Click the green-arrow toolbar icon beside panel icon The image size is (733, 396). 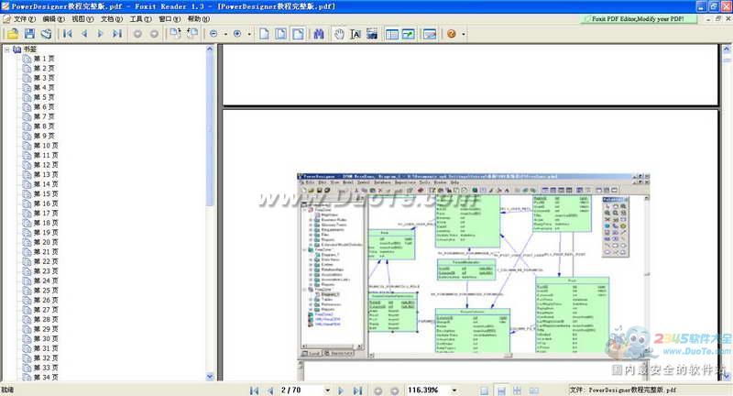(408, 34)
